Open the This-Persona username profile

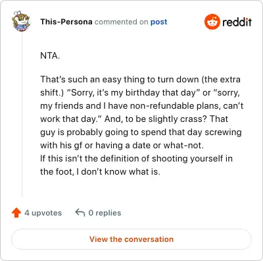click(66, 22)
